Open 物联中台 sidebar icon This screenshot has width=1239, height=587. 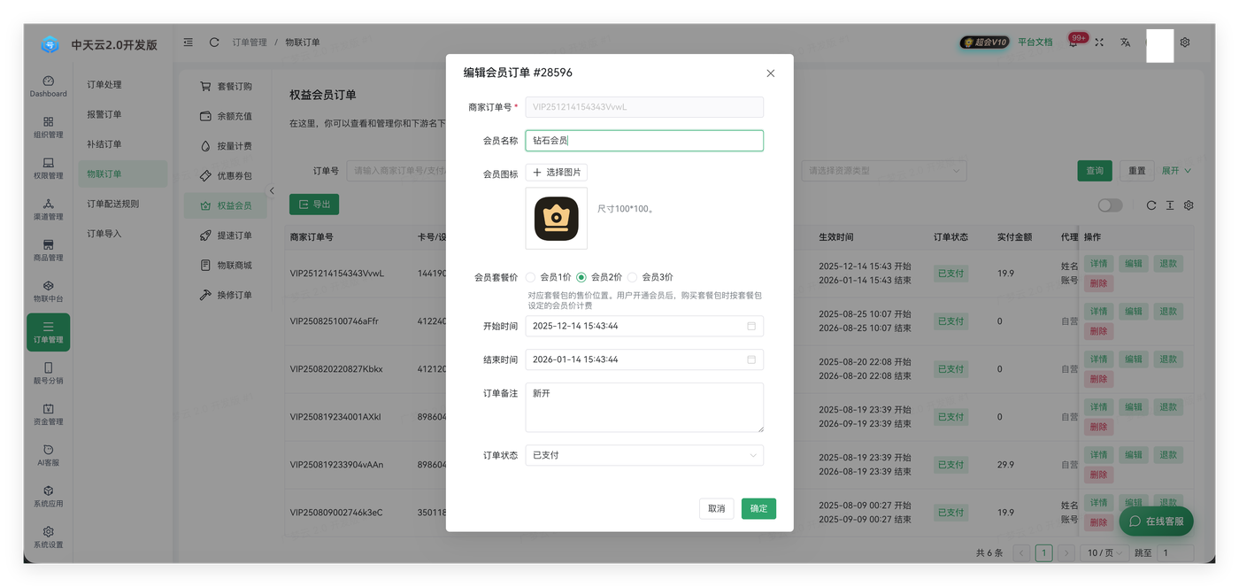(48, 291)
